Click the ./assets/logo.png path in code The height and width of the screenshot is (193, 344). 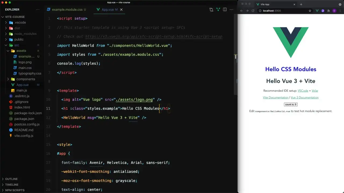tap(134, 99)
